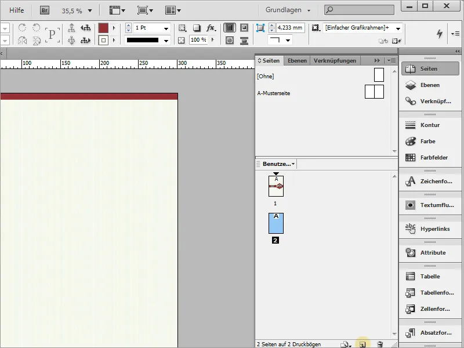Viewport: 464px width, 348px height.
Task: Open Kontur panel from dock
Action: coord(430,125)
